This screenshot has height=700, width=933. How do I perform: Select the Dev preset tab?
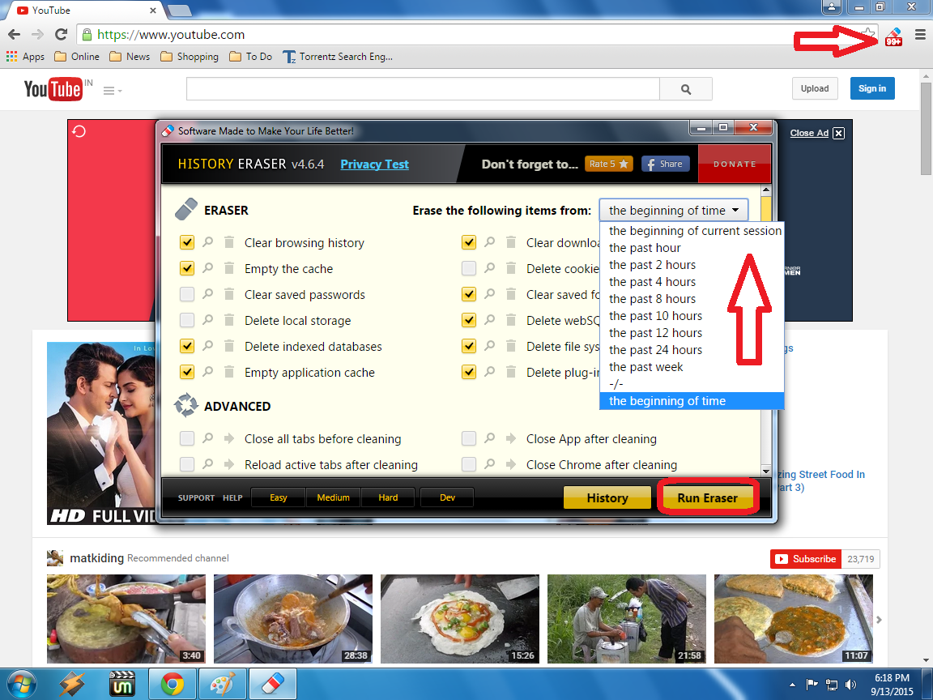tap(447, 497)
